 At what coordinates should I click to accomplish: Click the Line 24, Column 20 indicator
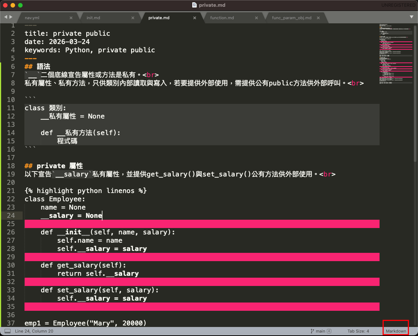click(x=34, y=331)
